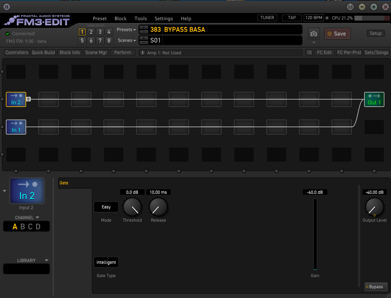Select the In 1 input block

point(16,127)
